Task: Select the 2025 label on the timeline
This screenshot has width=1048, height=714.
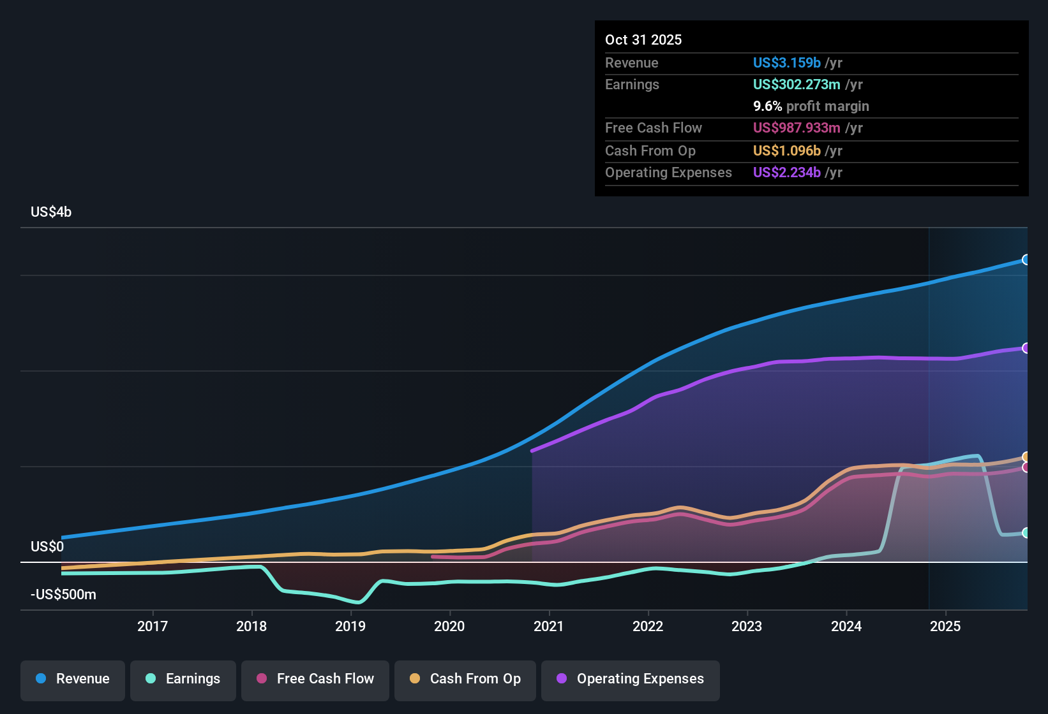Action: (x=946, y=626)
